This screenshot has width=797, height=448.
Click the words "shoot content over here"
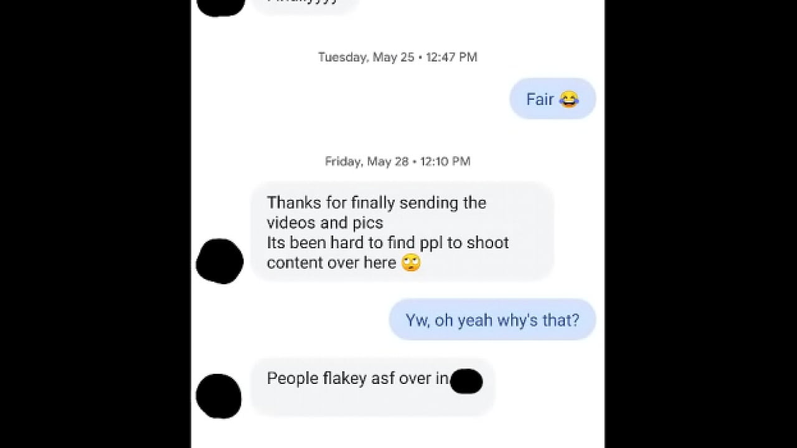(x=388, y=253)
